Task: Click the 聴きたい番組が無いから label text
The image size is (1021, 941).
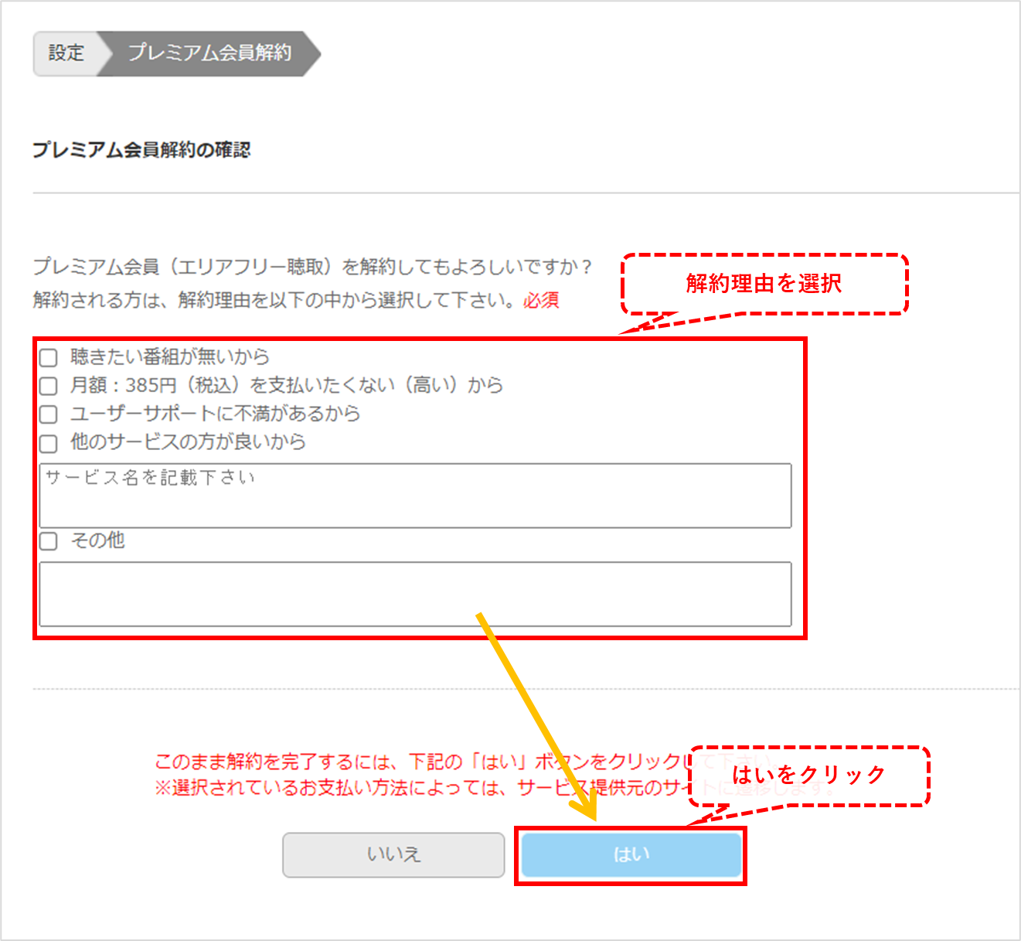Action: tap(169, 356)
